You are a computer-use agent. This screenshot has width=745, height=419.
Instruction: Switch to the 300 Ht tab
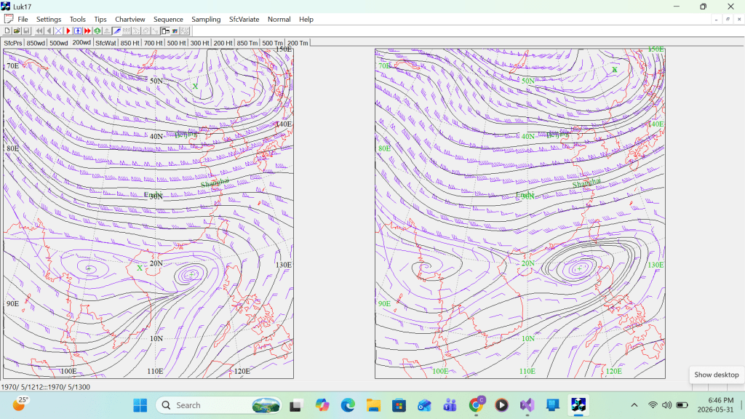point(199,43)
